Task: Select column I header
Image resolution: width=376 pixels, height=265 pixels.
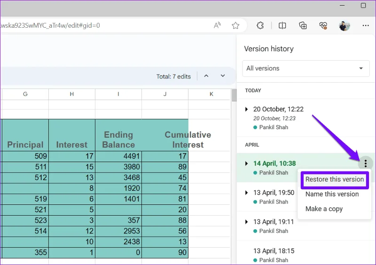Action: click(x=118, y=94)
